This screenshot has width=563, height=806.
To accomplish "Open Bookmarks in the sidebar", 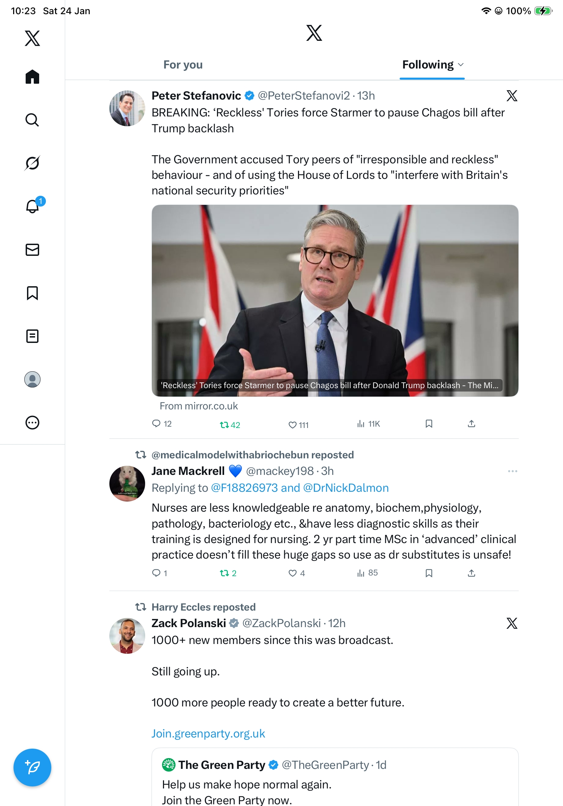I will coord(32,293).
